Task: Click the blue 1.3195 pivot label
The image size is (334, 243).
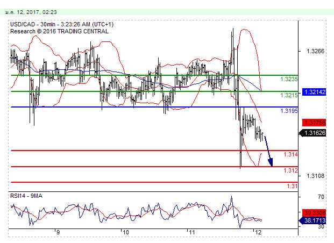Action: click(289, 111)
